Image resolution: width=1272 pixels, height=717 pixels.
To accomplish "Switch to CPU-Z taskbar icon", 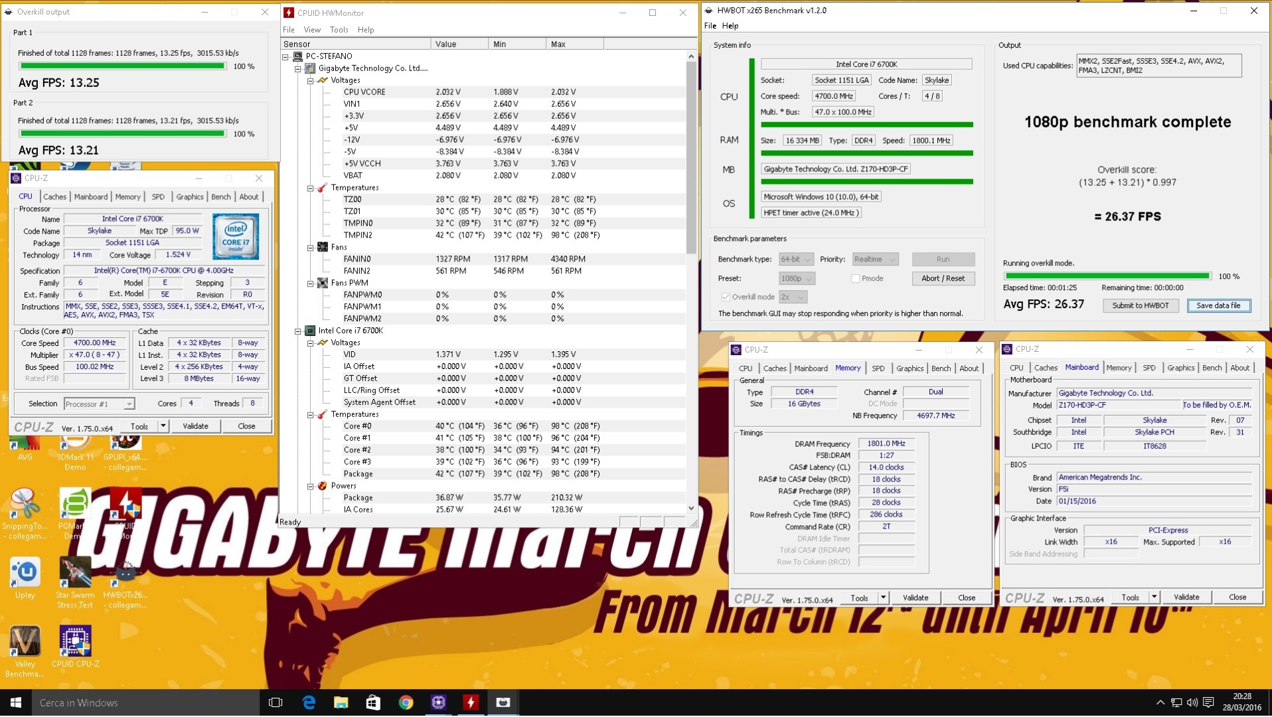I will 438,702.
